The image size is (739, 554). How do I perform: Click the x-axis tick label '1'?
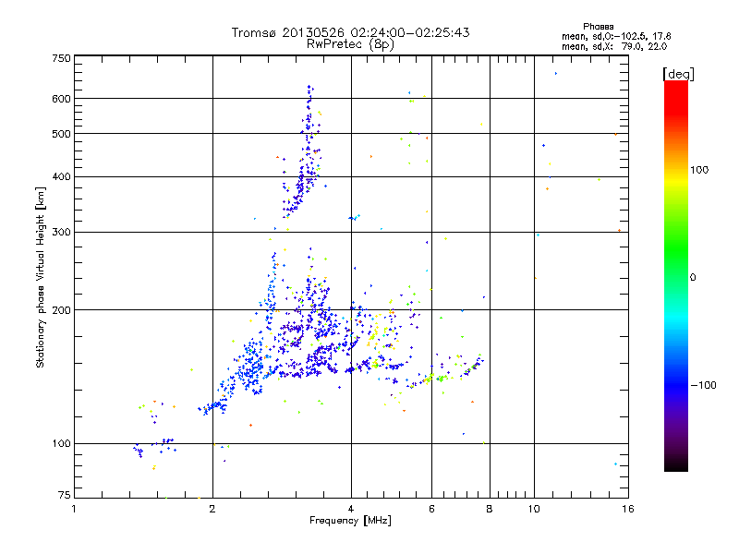click(x=74, y=509)
